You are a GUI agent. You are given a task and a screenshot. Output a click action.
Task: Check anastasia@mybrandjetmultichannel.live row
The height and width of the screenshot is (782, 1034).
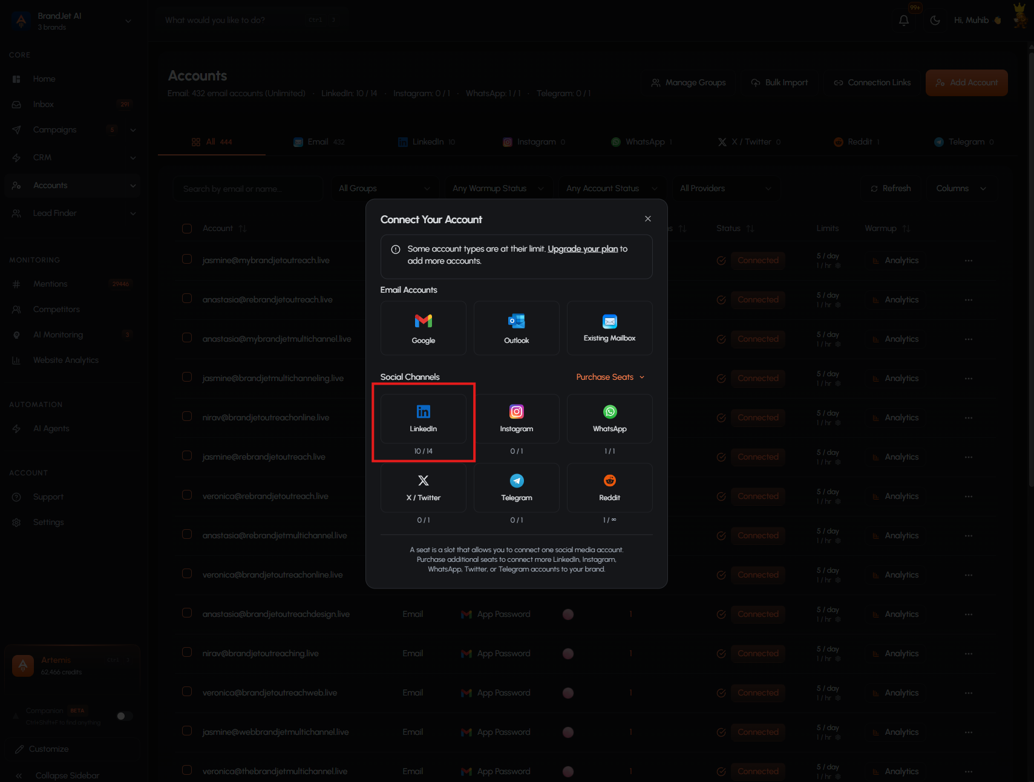click(187, 337)
